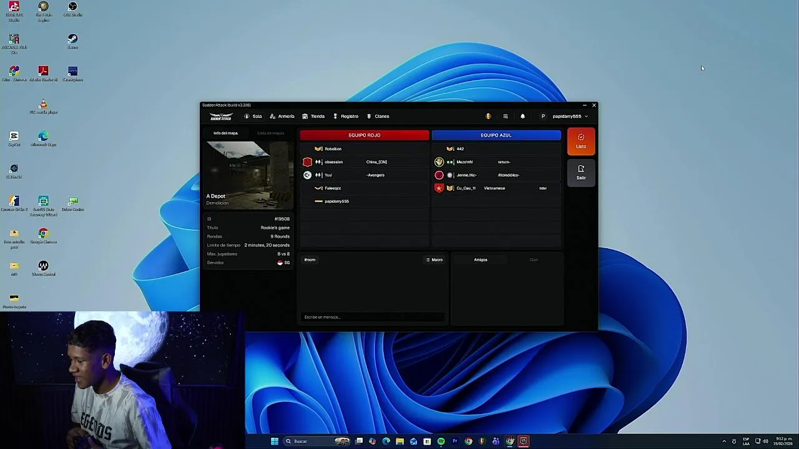Open Spotify from the taskbar

441,442
